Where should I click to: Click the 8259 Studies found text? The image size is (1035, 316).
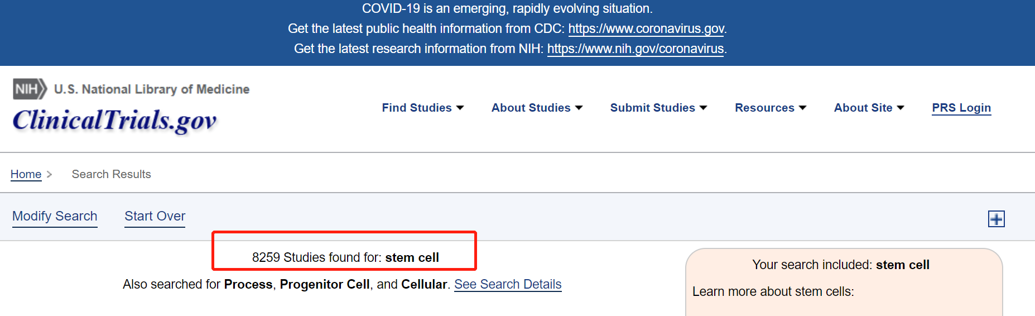pos(345,257)
